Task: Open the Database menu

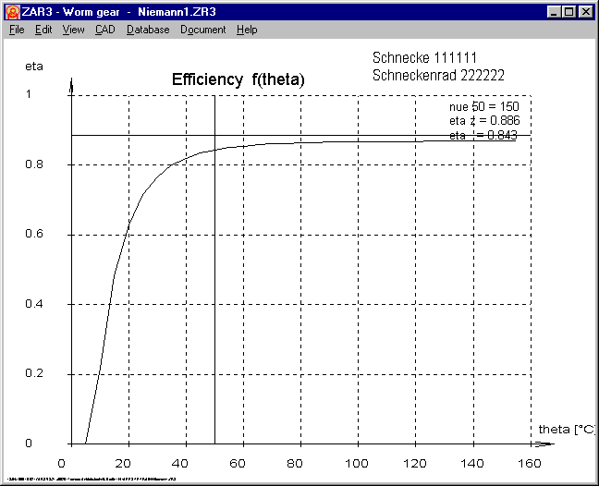Action: [x=148, y=30]
